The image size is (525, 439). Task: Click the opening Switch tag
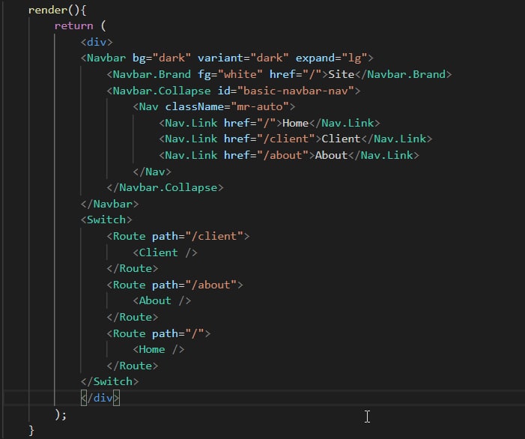[106, 219]
